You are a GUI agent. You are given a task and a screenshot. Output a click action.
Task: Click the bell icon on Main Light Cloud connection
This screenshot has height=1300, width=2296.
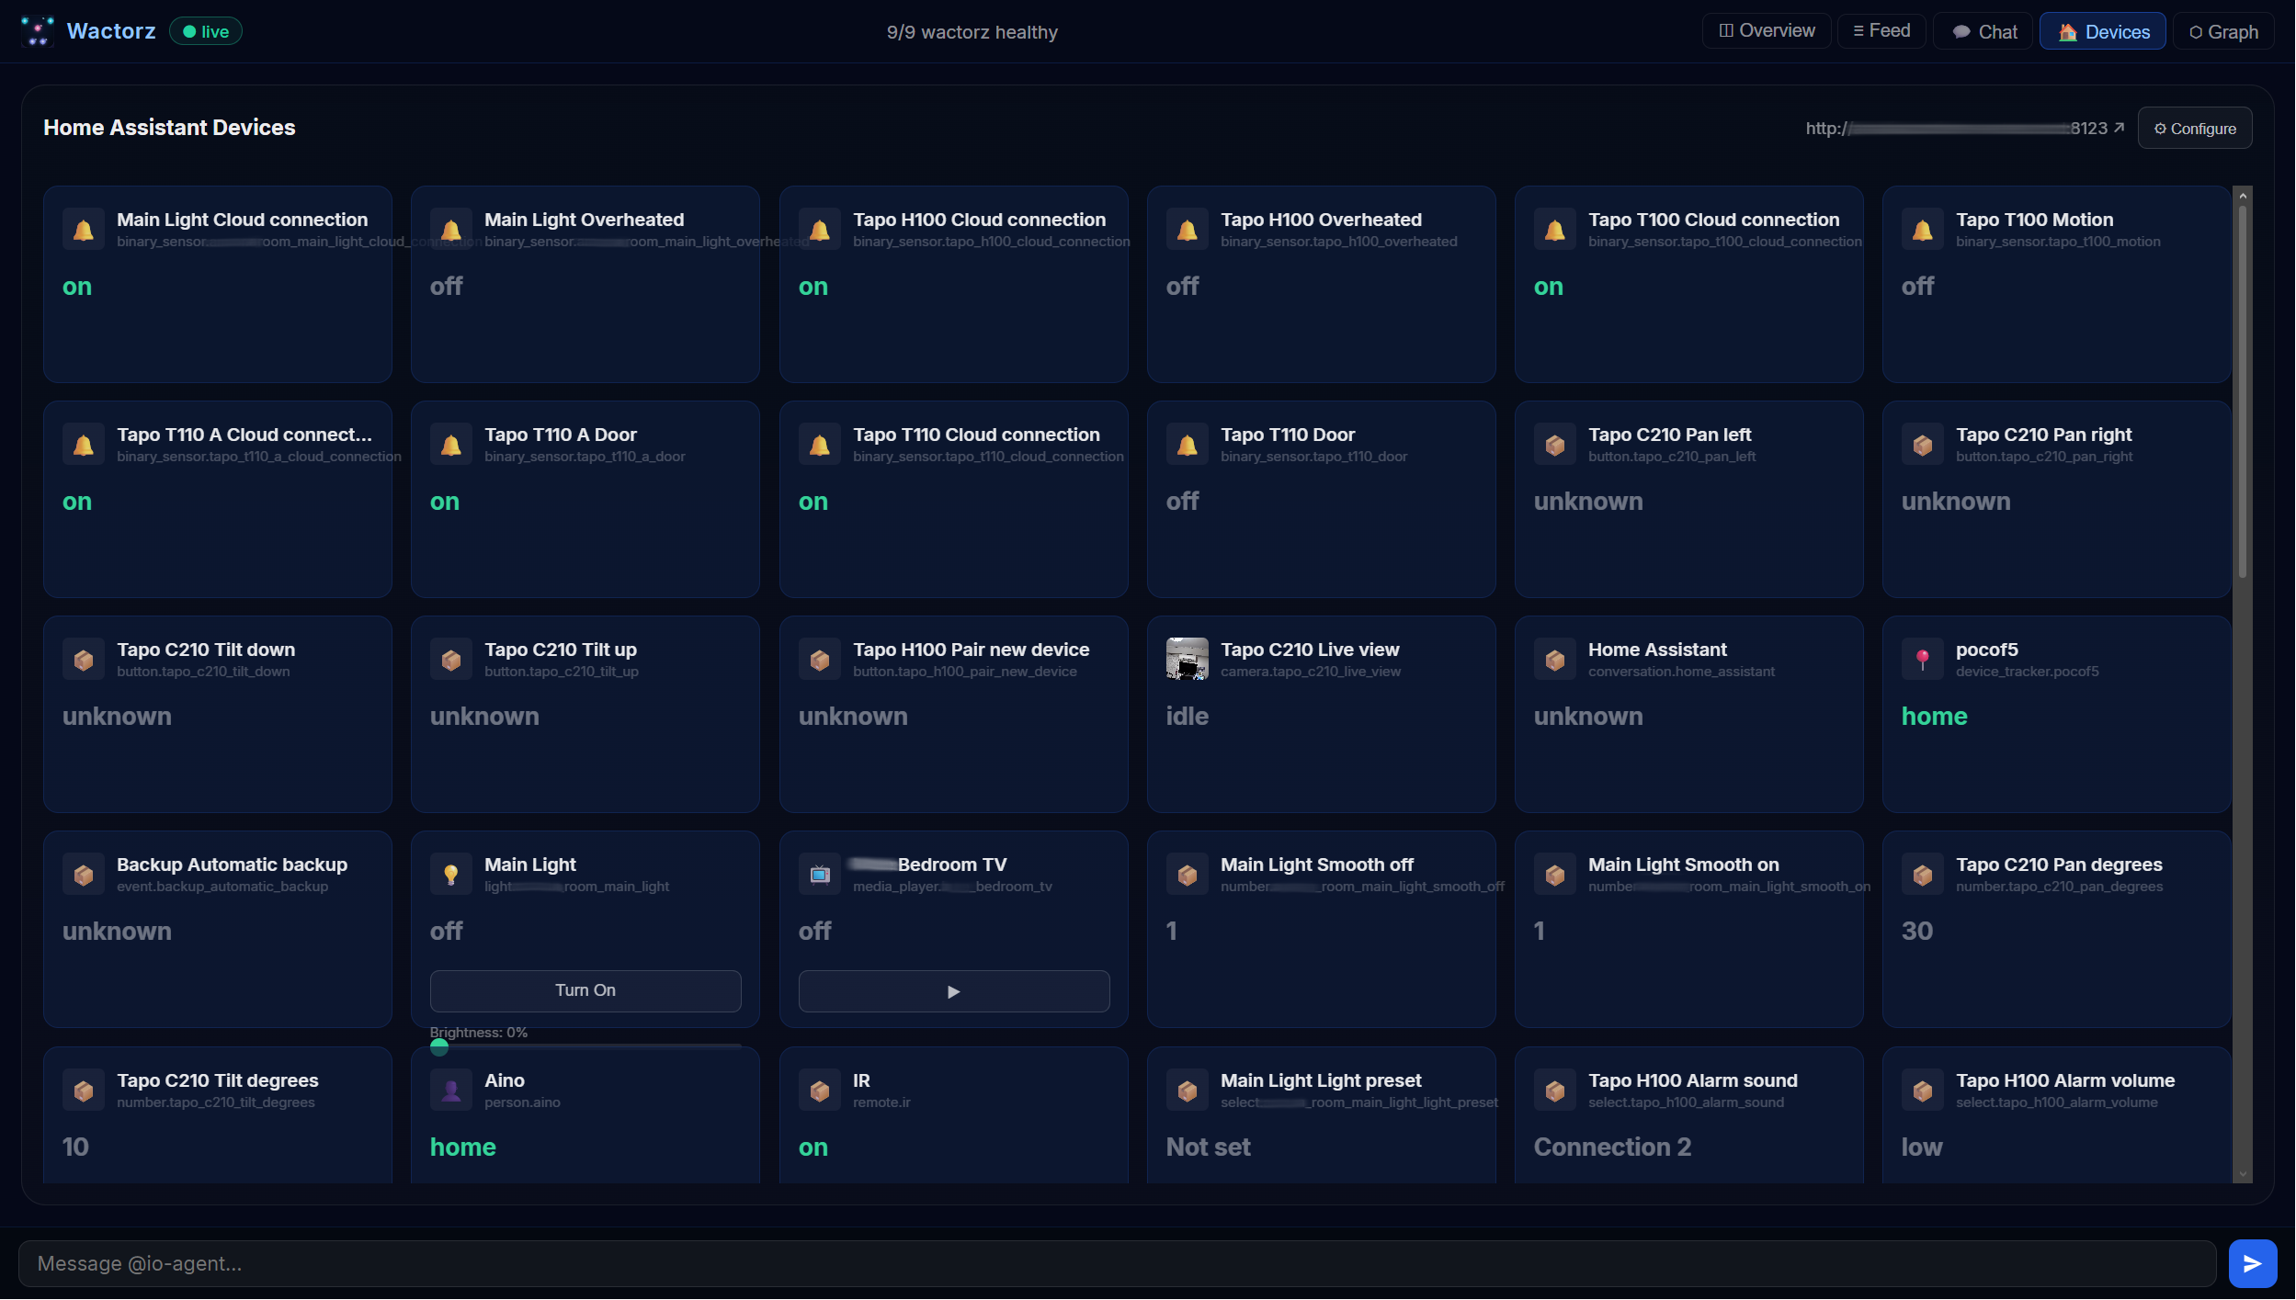pyautogui.click(x=83, y=228)
